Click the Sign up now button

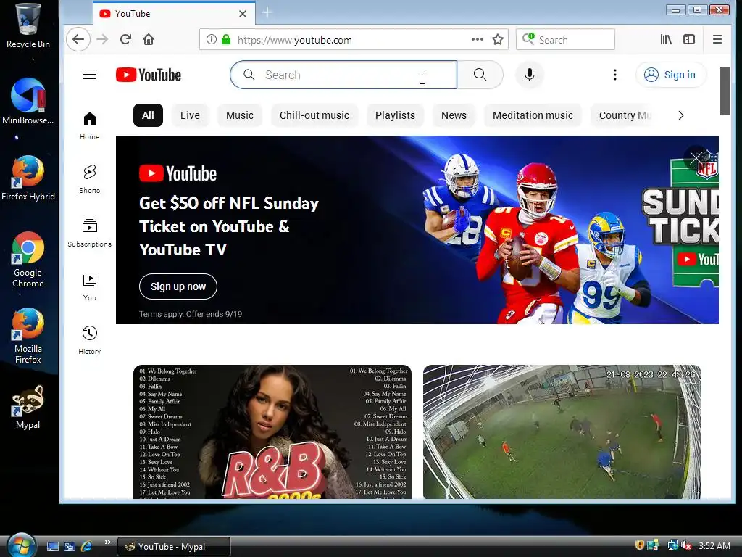(x=178, y=286)
